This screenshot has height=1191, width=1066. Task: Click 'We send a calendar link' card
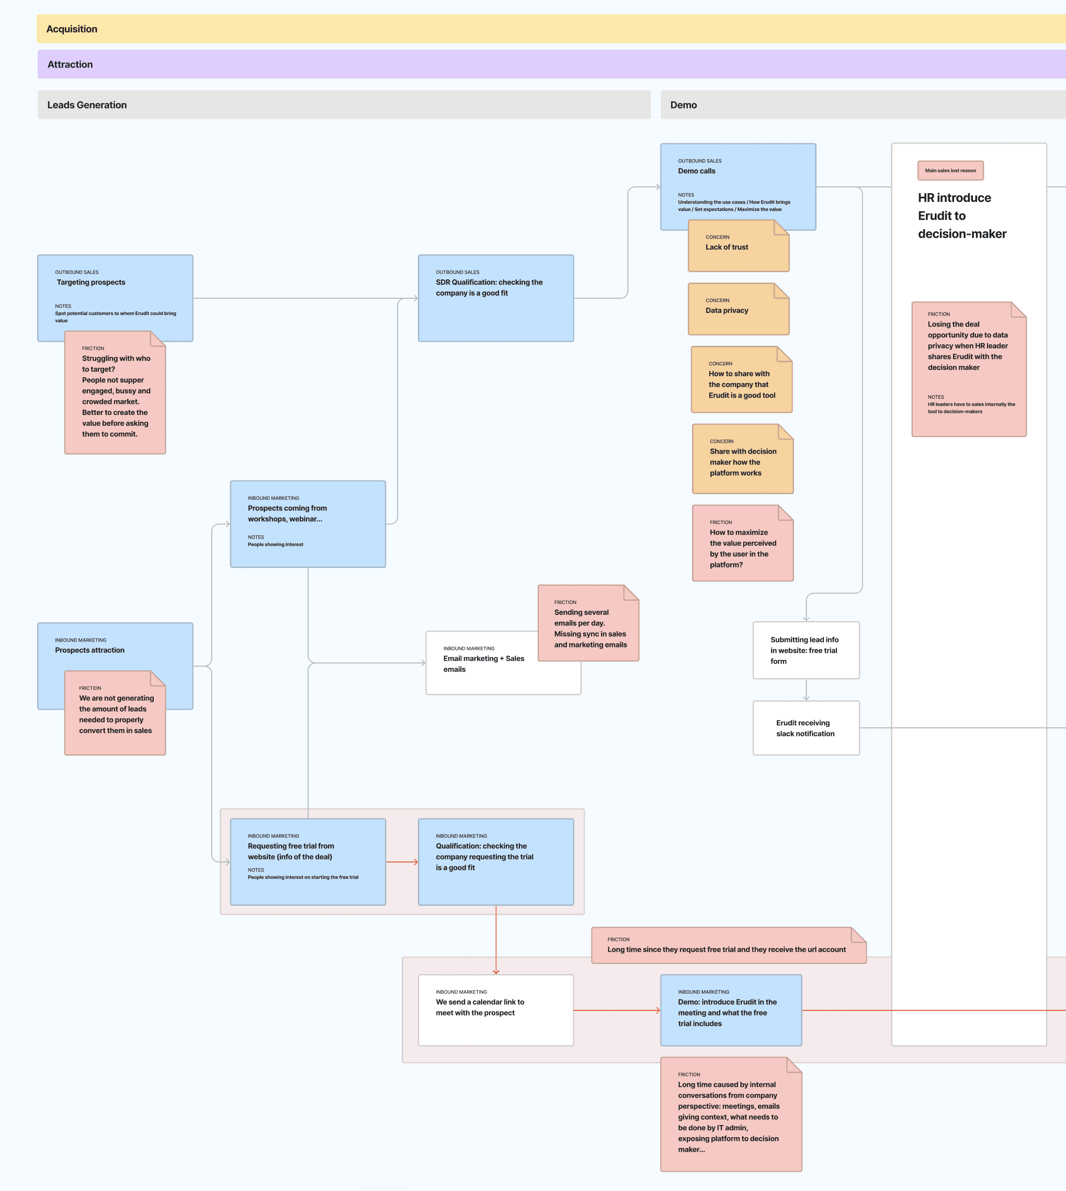pos(495,1010)
